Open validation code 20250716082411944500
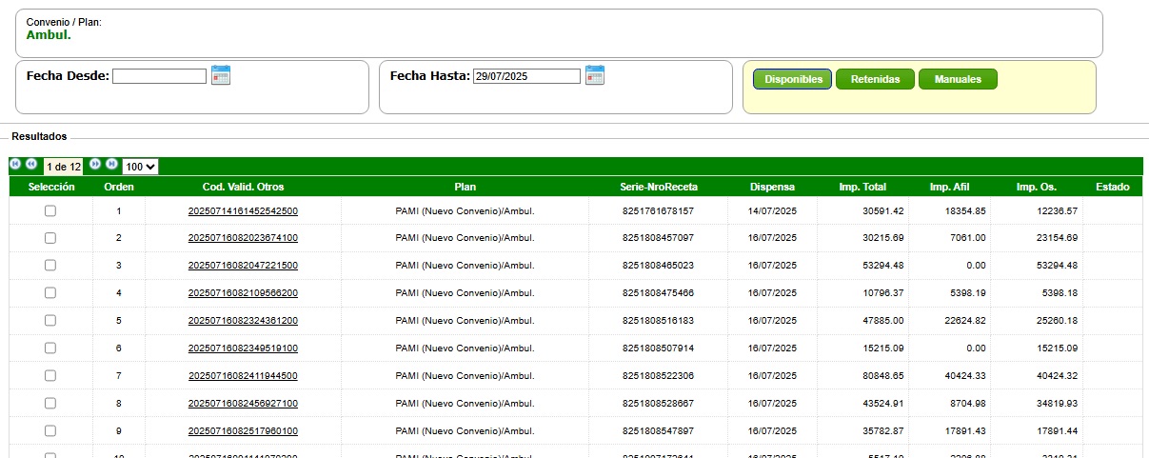 pyautogui.click(x=243, y=376)
